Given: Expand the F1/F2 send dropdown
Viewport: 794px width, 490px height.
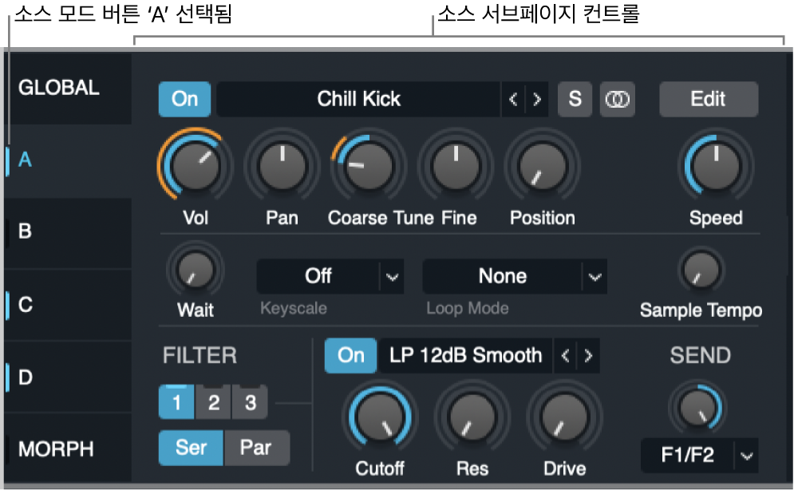Looking at the screenshot, I should click(699, 456).
